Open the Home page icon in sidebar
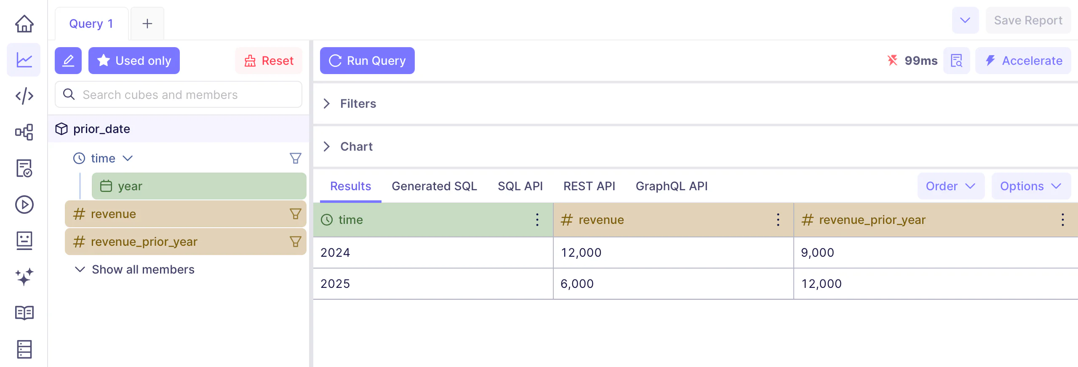Viewport: 1078px width, 367px height. tap(24, 24)
